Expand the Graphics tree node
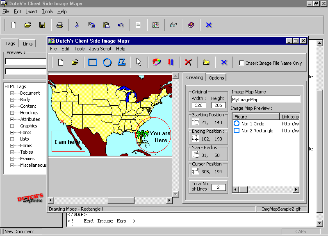 click(x=12, y=126)
